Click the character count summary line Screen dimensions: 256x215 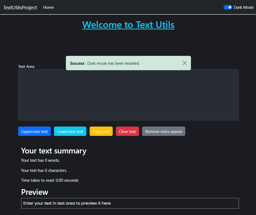click(44, 171)
